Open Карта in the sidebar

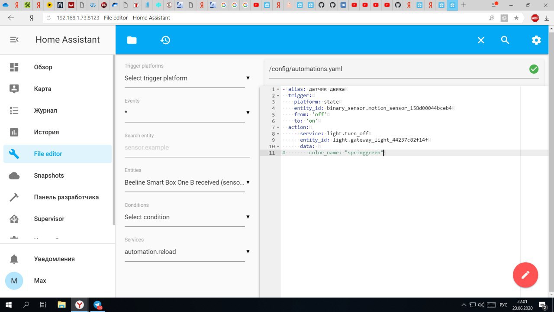(x=58, y=89)
